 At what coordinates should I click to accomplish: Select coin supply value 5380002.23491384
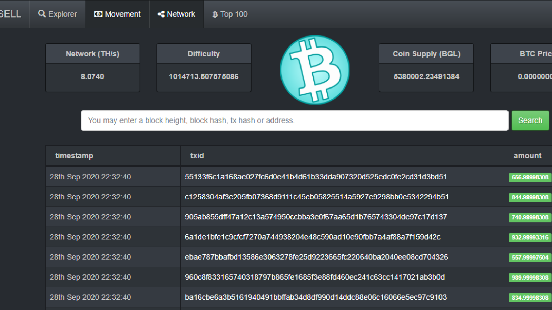(x=426, y=76)
